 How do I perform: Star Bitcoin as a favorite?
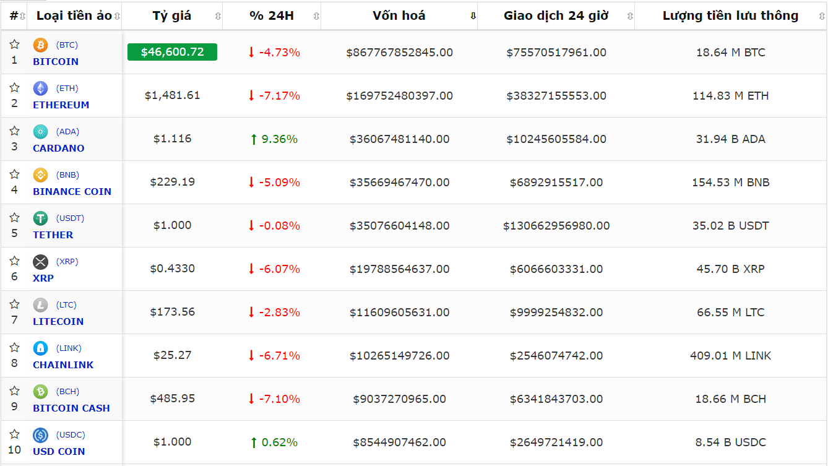click(14, 45)
